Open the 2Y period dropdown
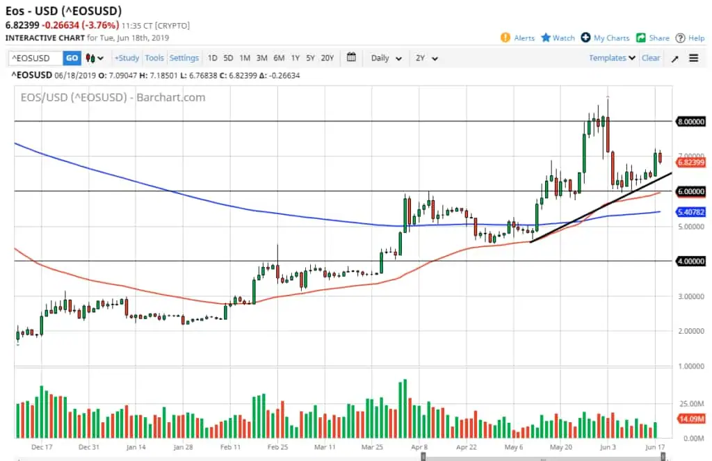Image resolution: width=712 pixels, height=461 pixels. pyautogui.click(x=426, y=58)
